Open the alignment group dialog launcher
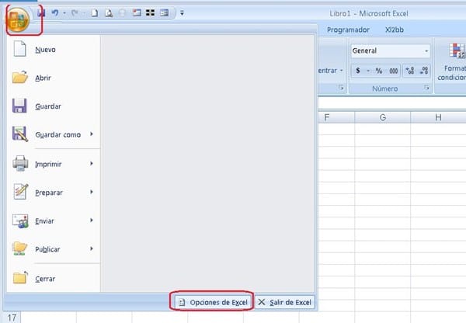This screenshot has width=466, height=323. pyautogui.click(x=341, y=88)
